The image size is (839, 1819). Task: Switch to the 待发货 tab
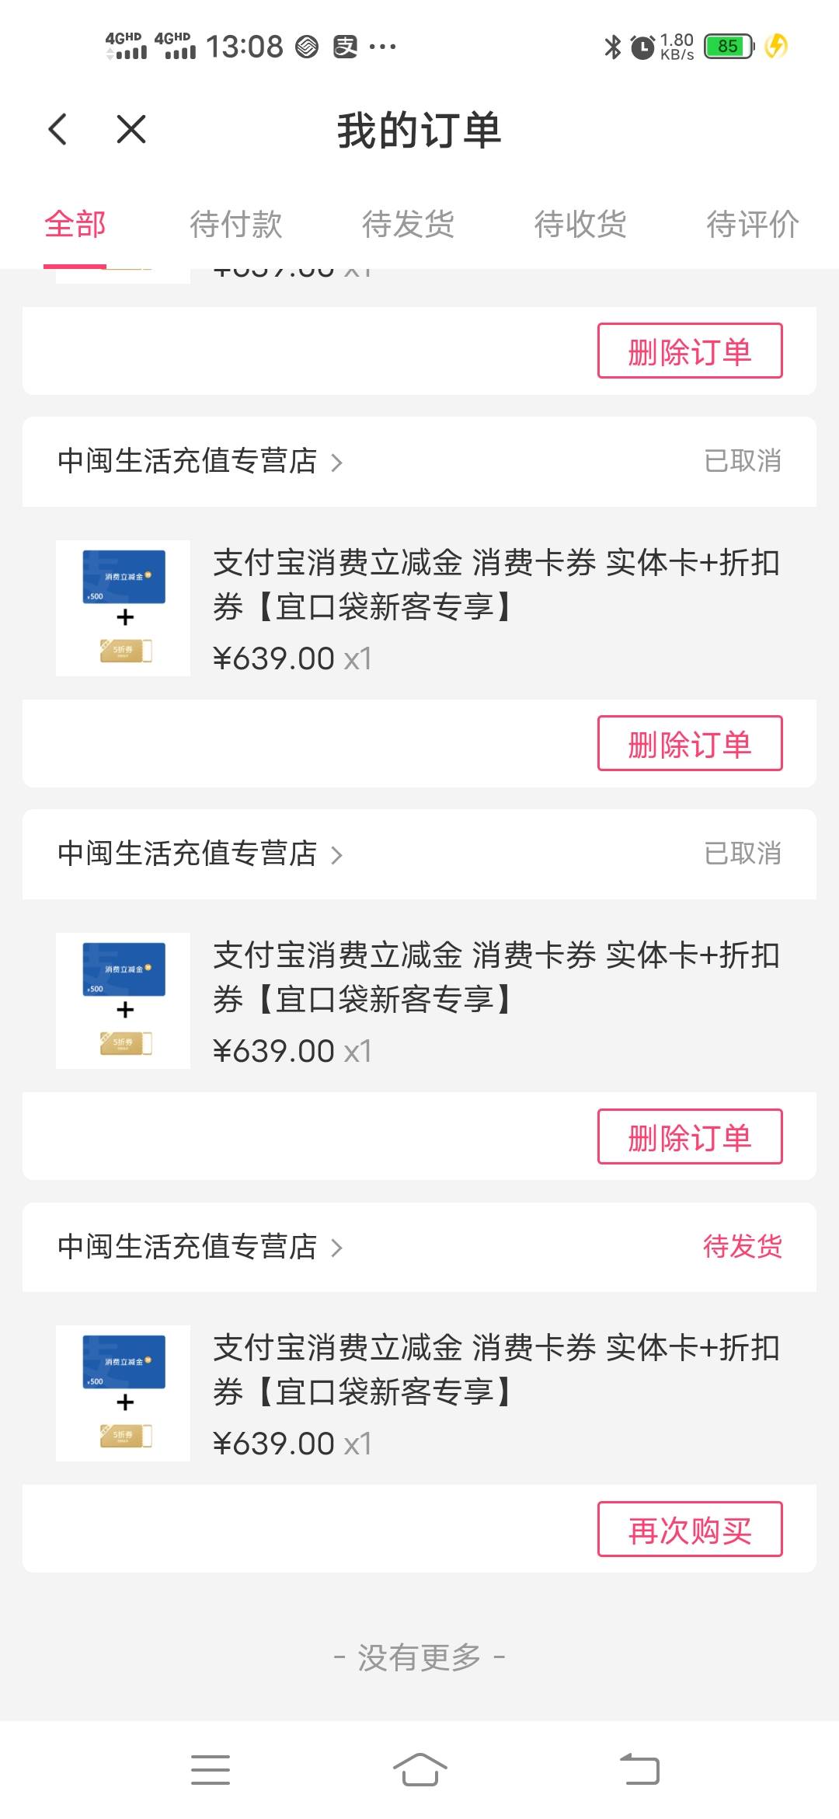[408, 225]
